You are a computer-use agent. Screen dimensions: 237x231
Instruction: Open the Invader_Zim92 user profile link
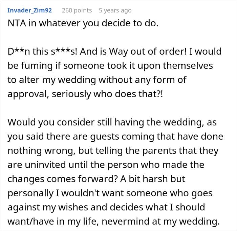point(29,10)
